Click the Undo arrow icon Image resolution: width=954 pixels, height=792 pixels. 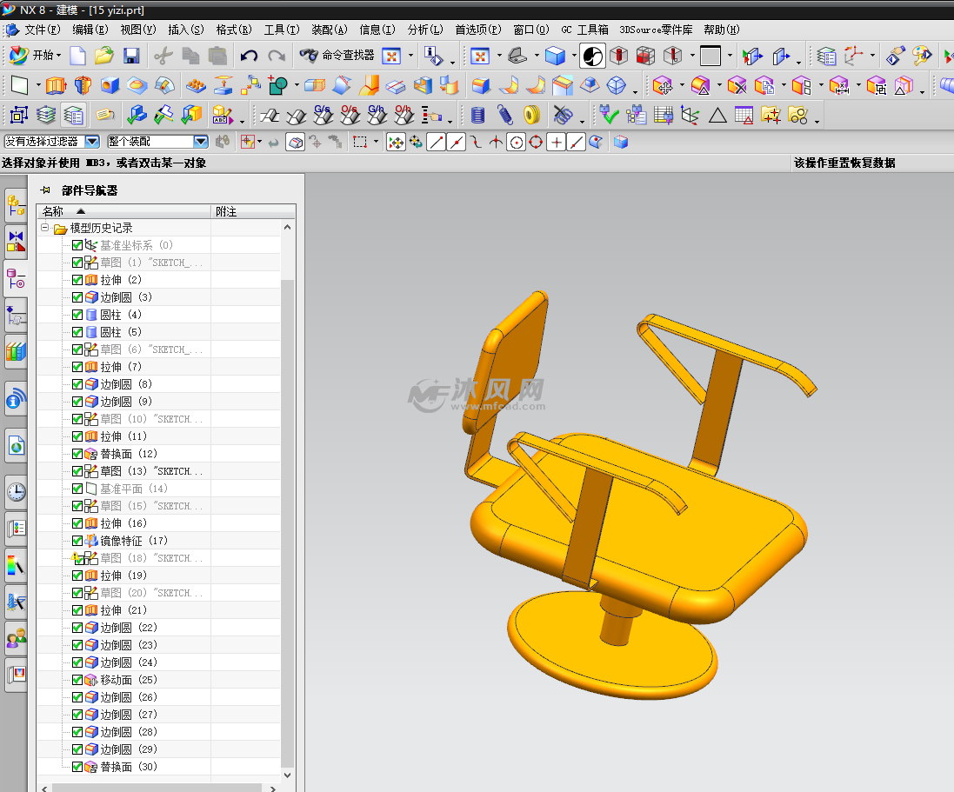click(x=249, y=57)
